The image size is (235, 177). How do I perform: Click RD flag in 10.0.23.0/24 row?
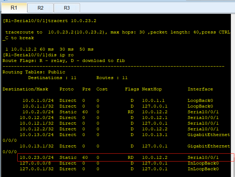pos(131,157)
